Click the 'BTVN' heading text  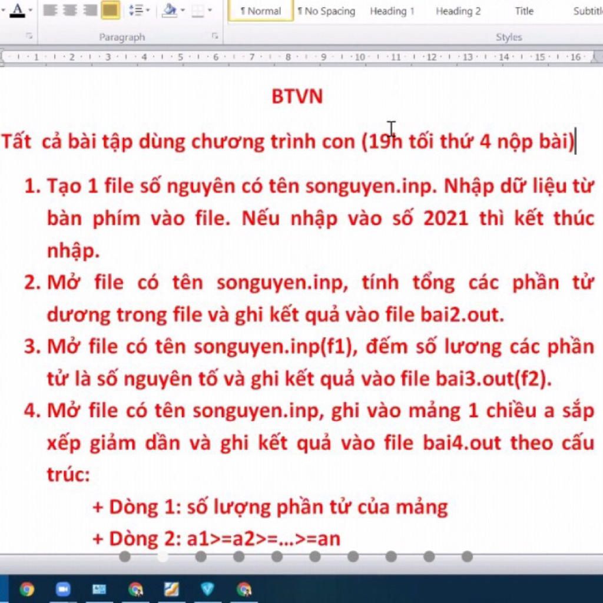[297, 96]
